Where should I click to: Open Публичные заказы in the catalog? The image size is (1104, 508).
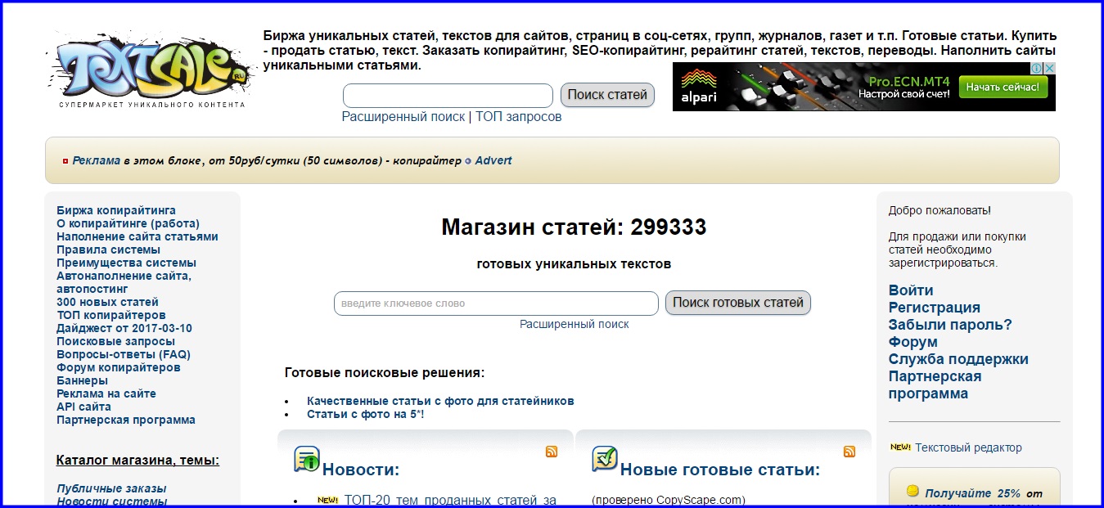tap(111, 488)
